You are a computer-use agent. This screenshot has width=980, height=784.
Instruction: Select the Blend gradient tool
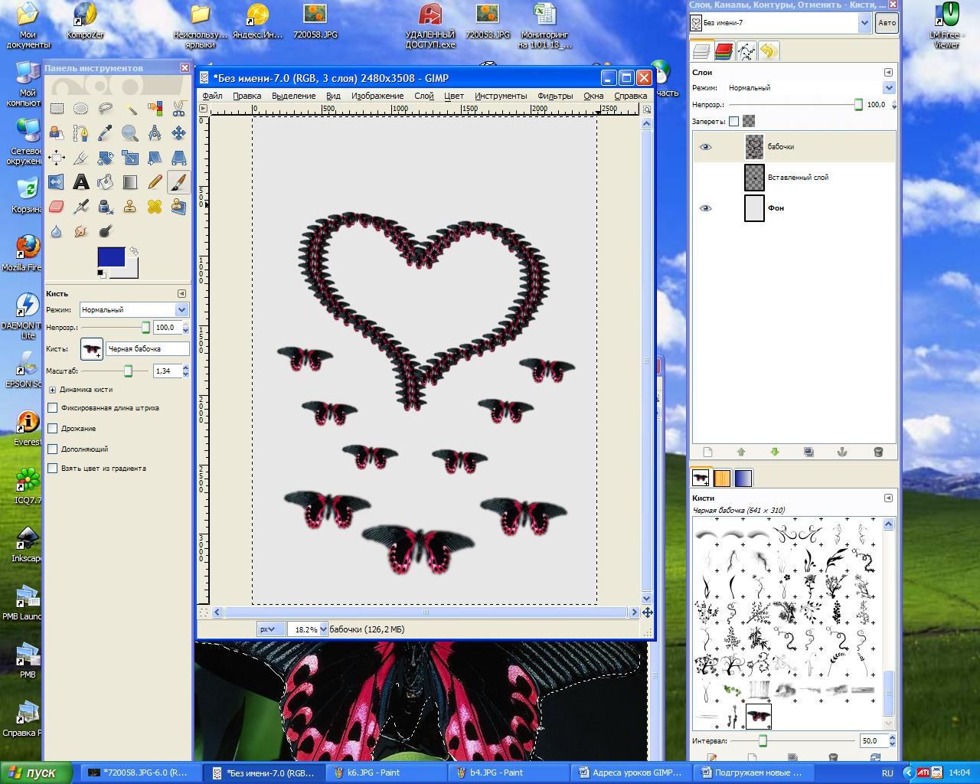[130, 182]
